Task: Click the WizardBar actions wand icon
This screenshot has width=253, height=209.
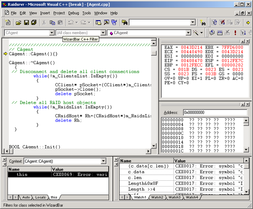Action: [x=196, y=33]
